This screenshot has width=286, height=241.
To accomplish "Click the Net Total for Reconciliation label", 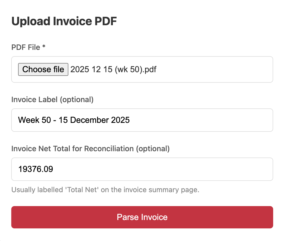I will click(x=90, y=149).
